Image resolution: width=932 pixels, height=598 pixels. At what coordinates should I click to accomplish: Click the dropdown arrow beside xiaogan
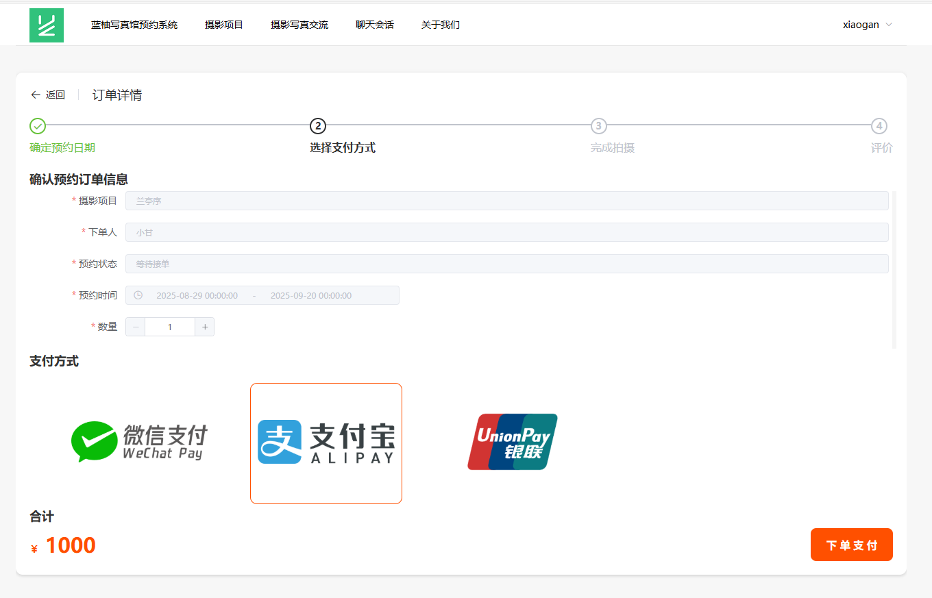pos(889,25)
